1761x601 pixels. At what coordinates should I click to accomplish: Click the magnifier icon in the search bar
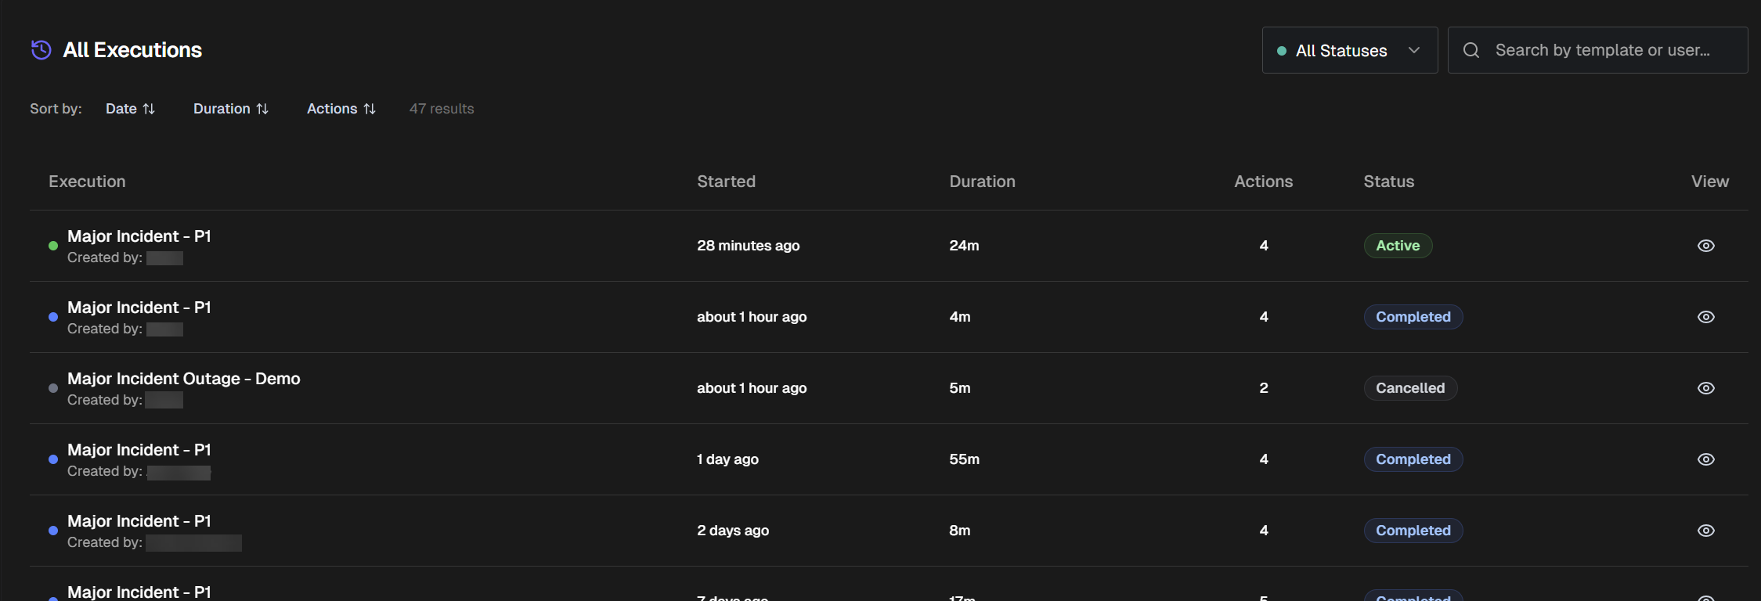pyautogui.click(x=1471, y=49)
